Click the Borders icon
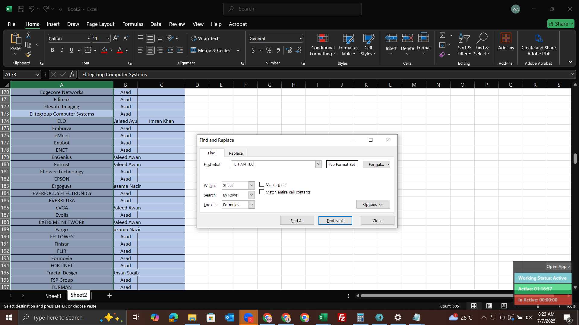Viewport: 579px width, 325px height. pyautogui.click(x=88, y=50)
